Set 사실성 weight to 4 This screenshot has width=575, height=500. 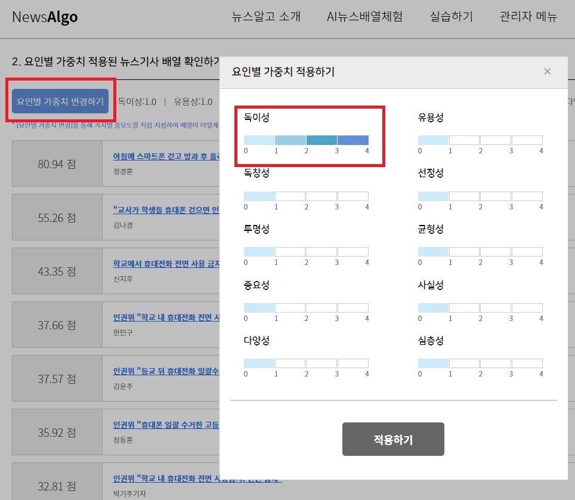click(526, 307)
